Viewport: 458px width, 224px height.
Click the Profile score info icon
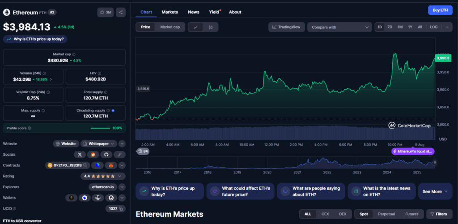[x=30, y=128]
